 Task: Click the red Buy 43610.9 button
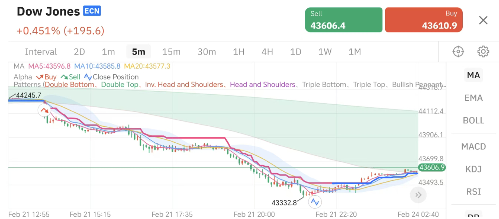pyautogui.click(x=424, y=20)
